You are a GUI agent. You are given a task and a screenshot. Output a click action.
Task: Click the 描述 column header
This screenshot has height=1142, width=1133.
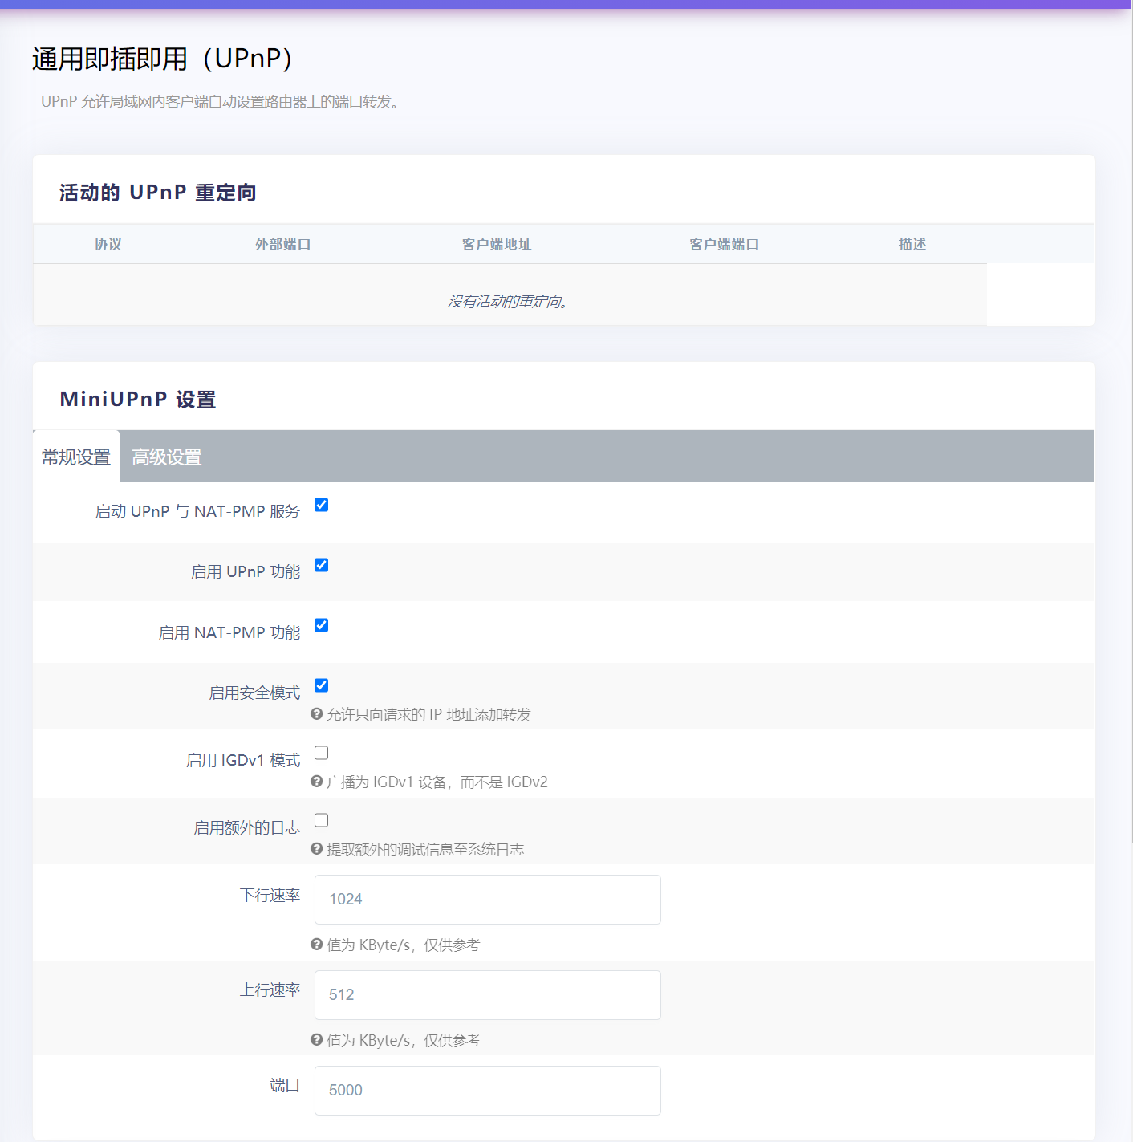912,244
